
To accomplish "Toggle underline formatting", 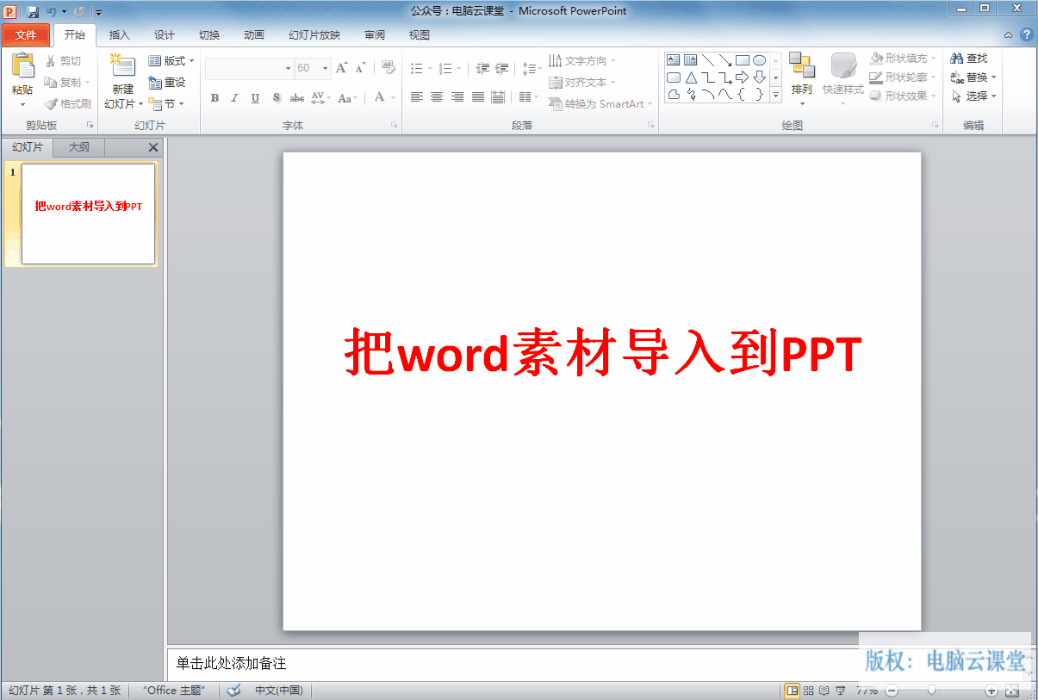I will (255, 98).
